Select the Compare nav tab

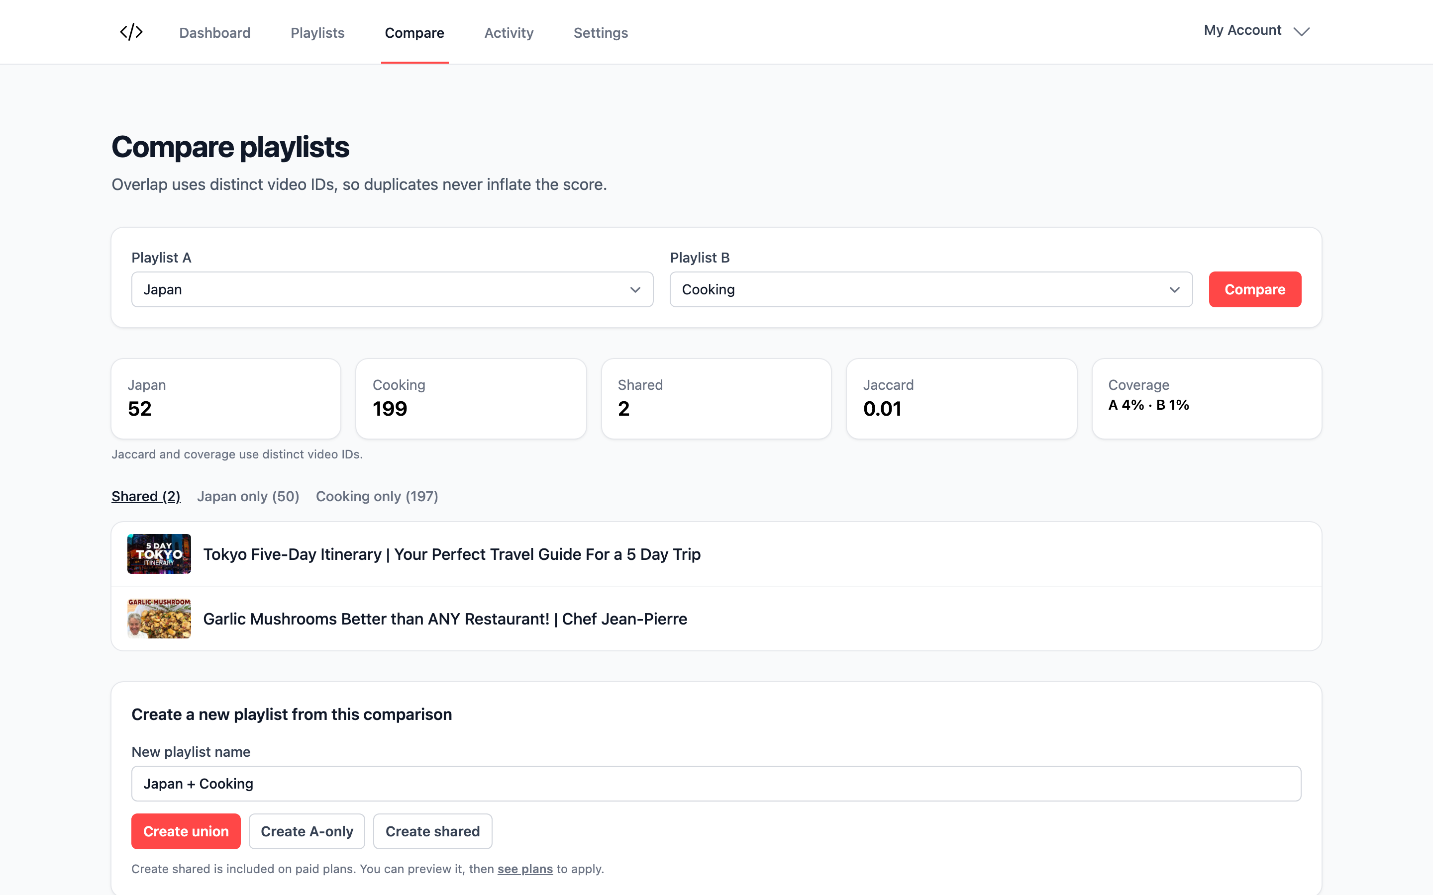click(x=414, y=32)
